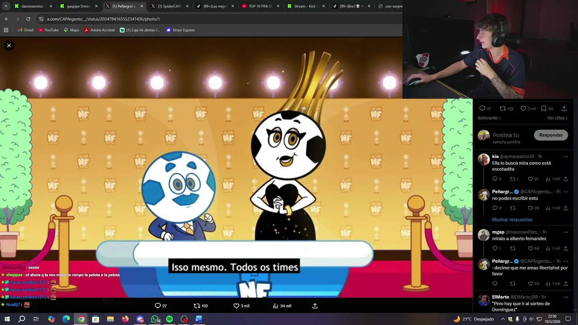Open the Relevante sort dropdown
578x325 pixels.
tap(489, 118)
